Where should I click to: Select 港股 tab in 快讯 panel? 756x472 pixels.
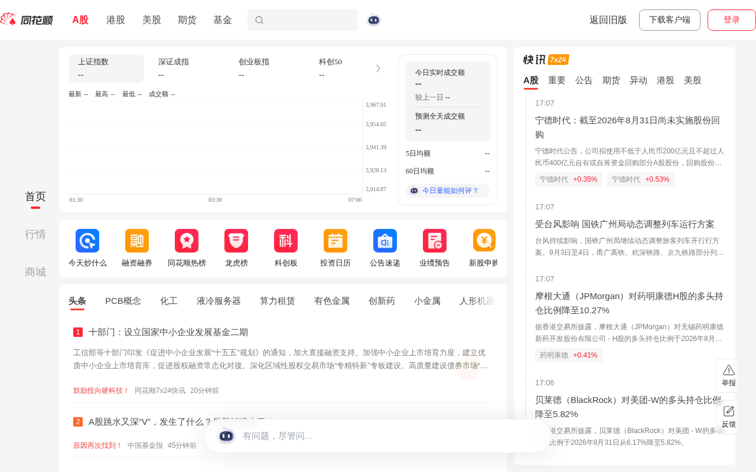tap(666, 80)
